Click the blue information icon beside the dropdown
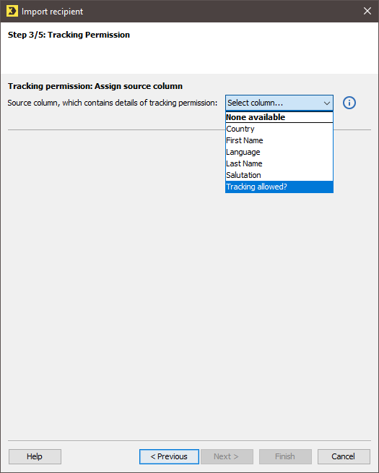This screenshot has height=473, width=379. pos(349,103)
